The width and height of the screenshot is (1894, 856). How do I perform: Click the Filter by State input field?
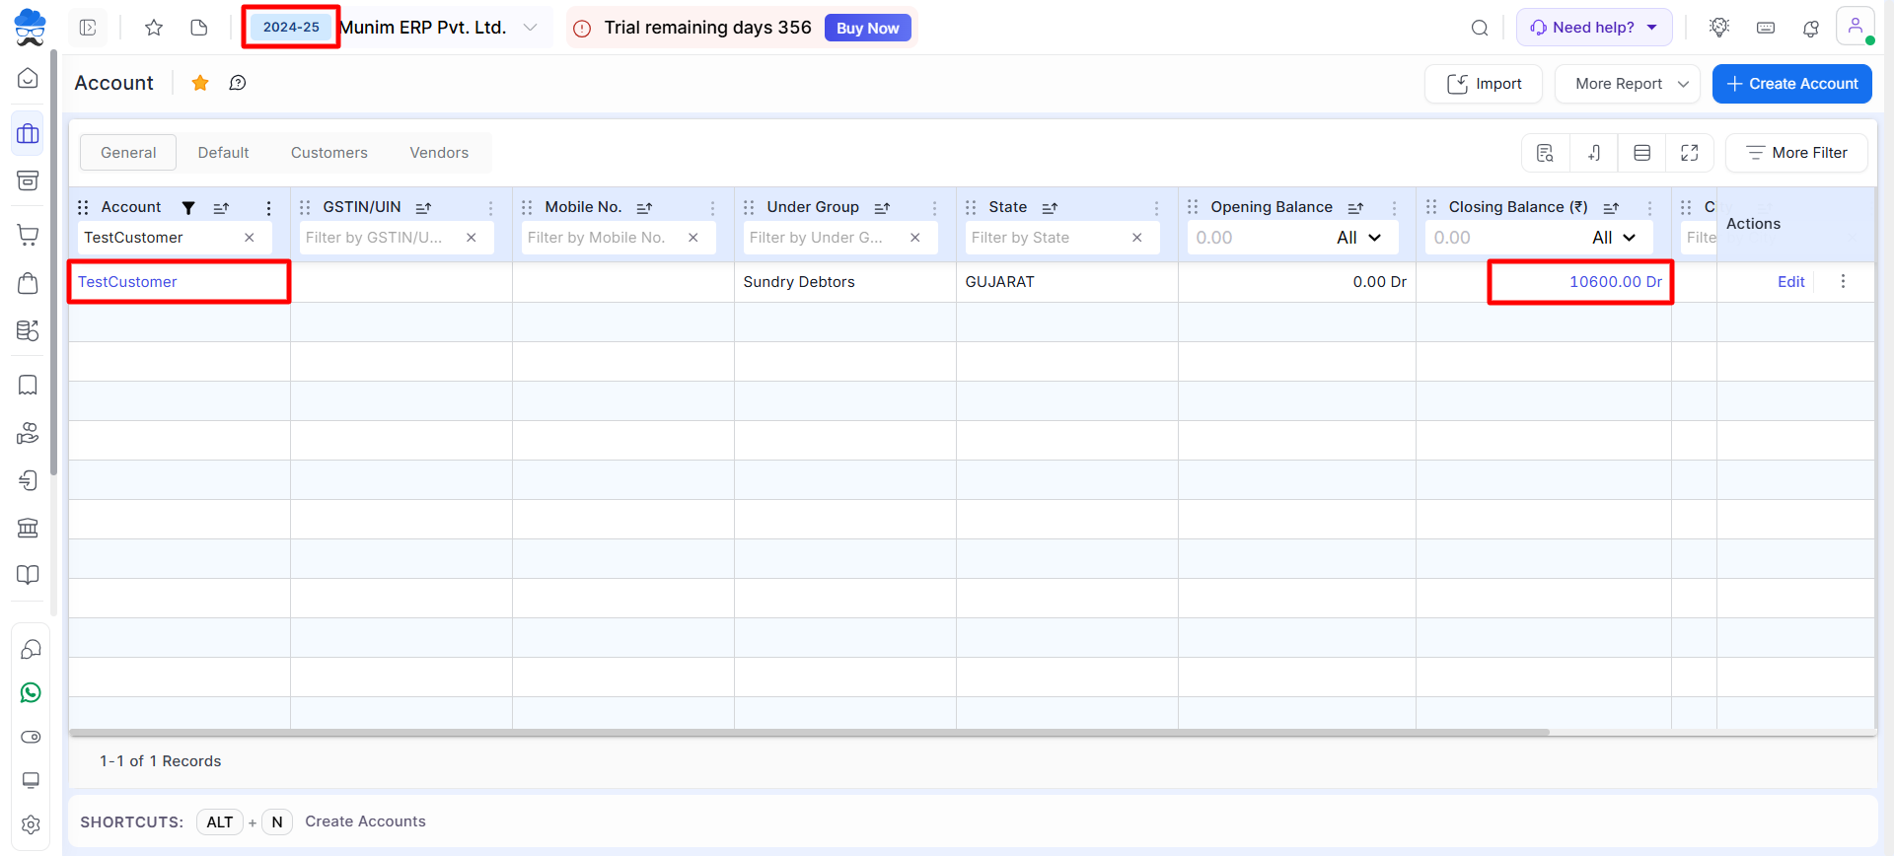(x=1046, y=238)
